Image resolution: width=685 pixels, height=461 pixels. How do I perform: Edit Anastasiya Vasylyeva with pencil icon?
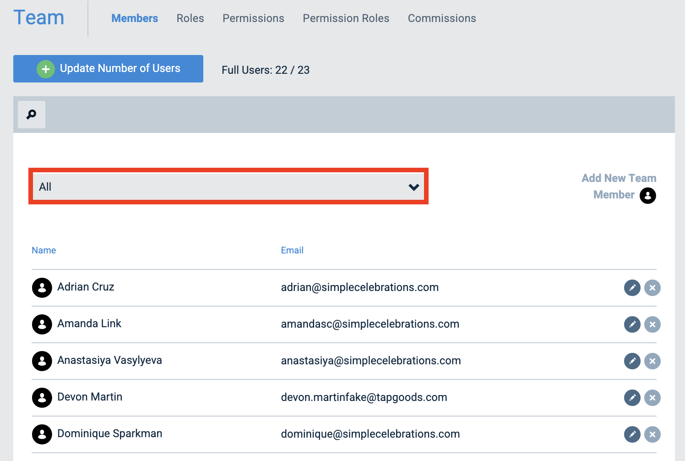click(632, 361)
